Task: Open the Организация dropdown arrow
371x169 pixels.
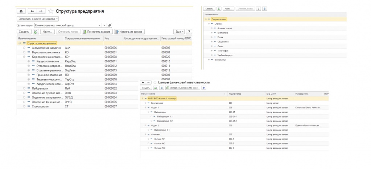Action: 99,25
